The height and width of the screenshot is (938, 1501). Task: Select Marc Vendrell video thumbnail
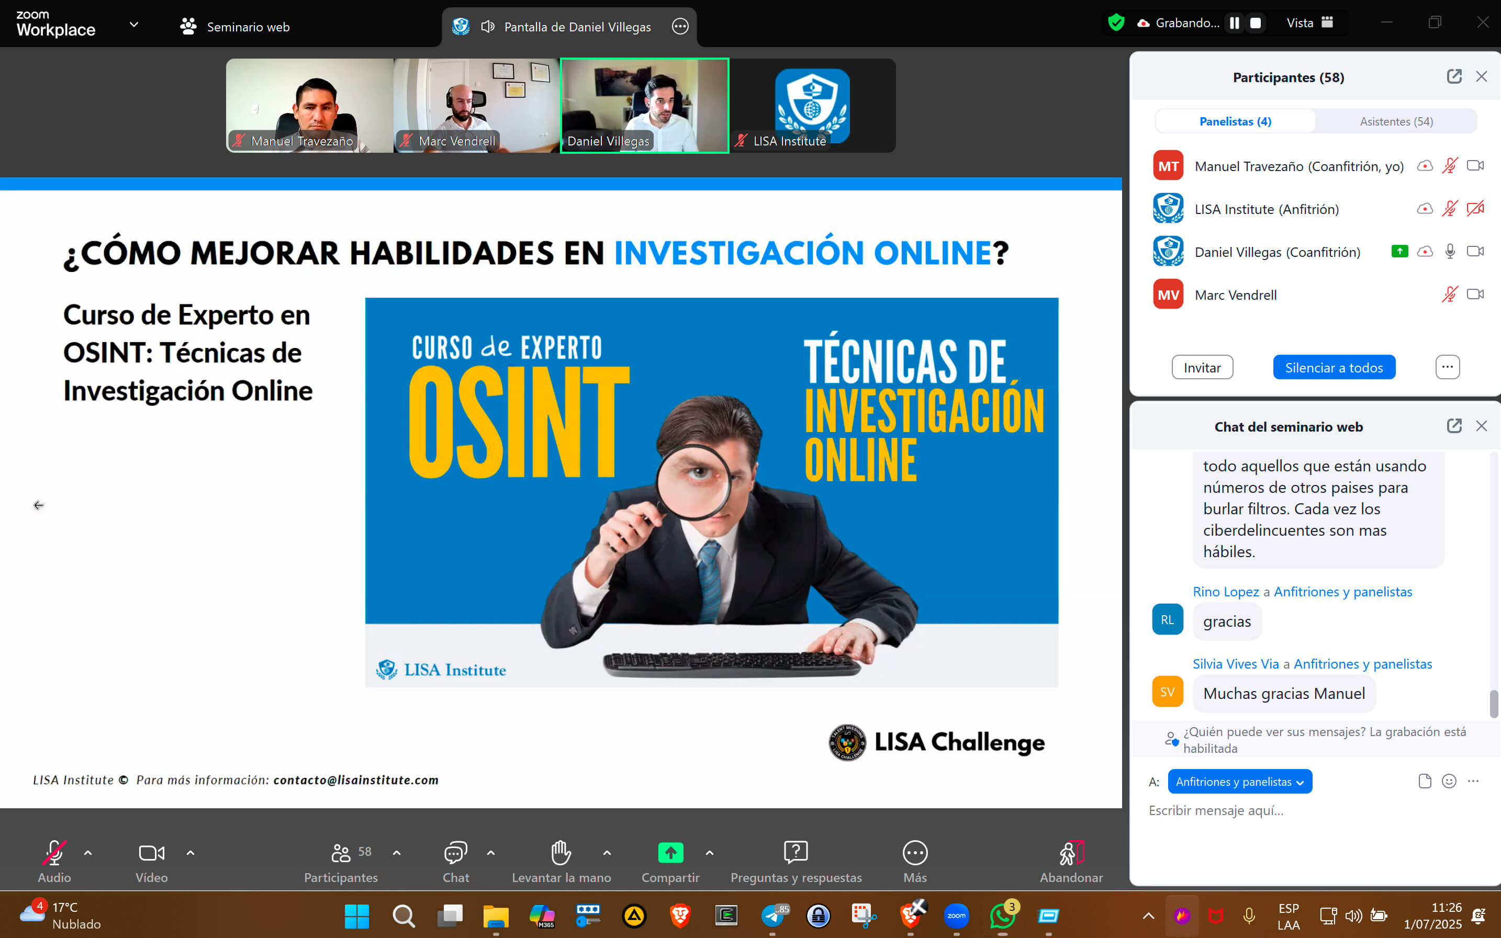click(477, 106)
